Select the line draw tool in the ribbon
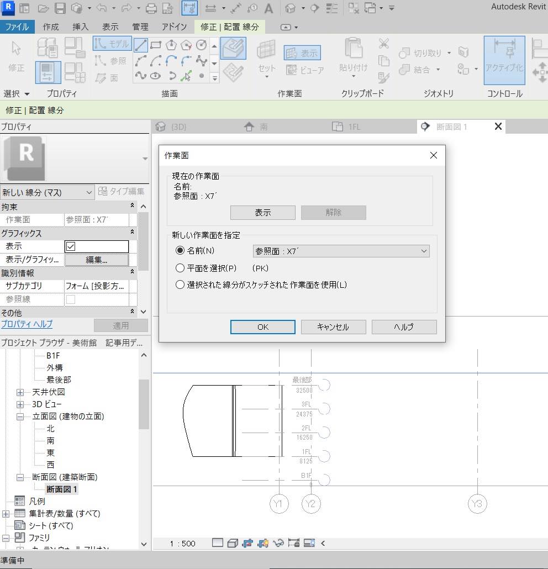Screen dimensions: 548x569 click(140, 45)
